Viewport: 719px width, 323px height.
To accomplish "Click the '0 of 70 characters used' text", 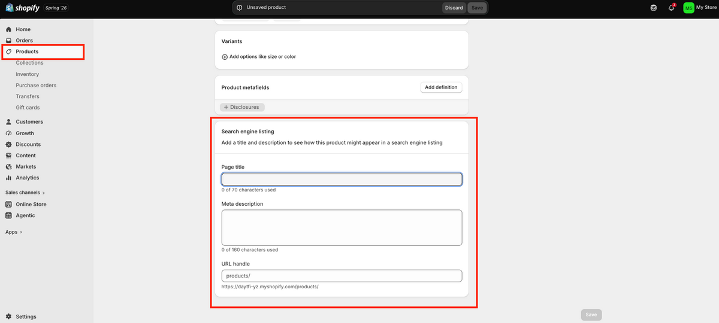I will (249, 190).
